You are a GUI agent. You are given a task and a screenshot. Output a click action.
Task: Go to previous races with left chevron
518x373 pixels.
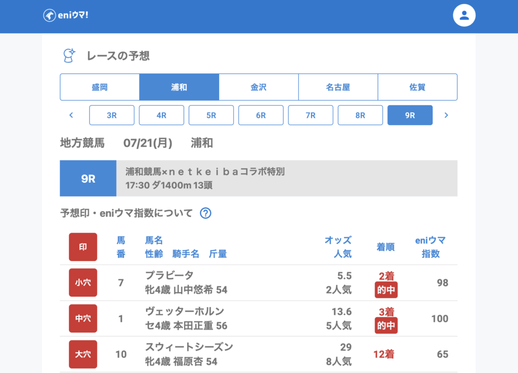[71, 115]
